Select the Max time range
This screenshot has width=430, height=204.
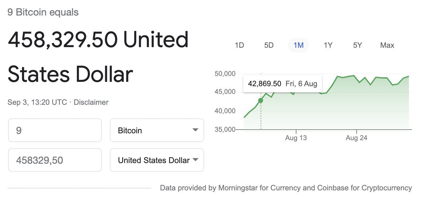click(387, 45)
